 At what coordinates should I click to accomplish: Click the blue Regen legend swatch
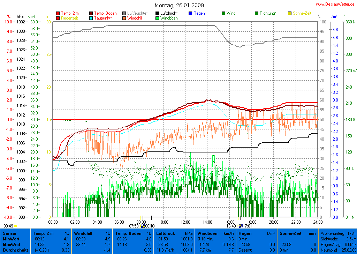(x=190, y=13)
